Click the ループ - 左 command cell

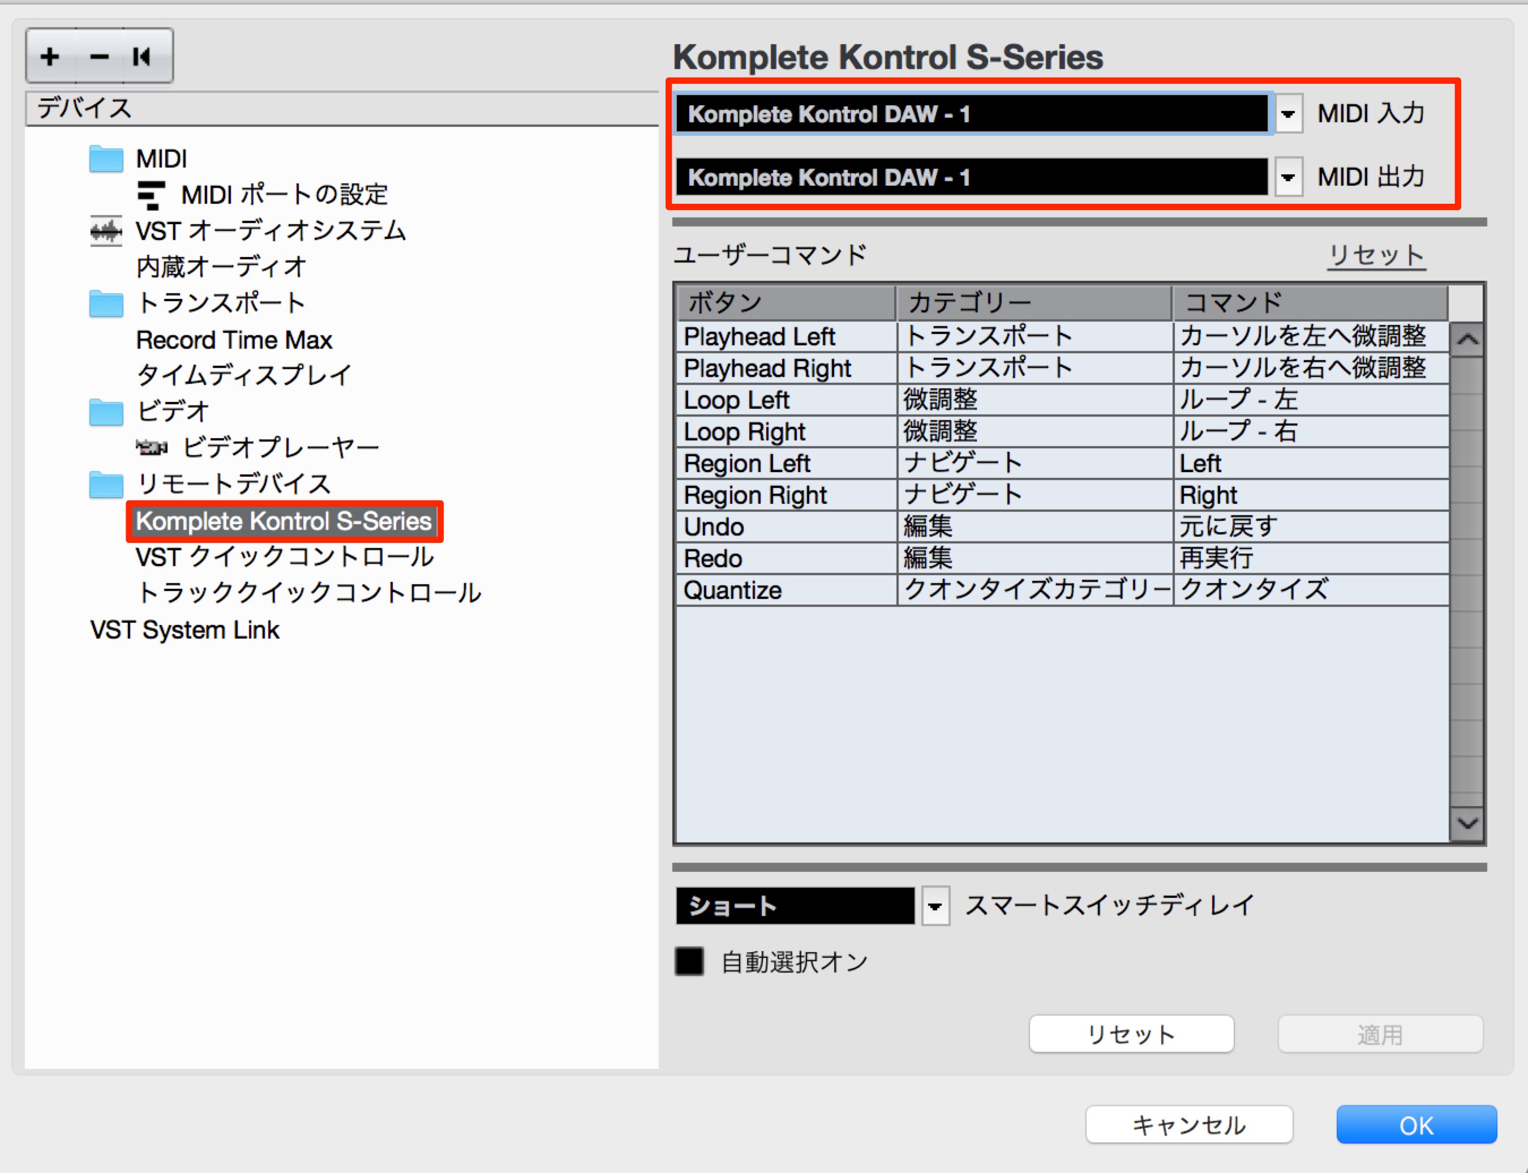point(1312,400)
